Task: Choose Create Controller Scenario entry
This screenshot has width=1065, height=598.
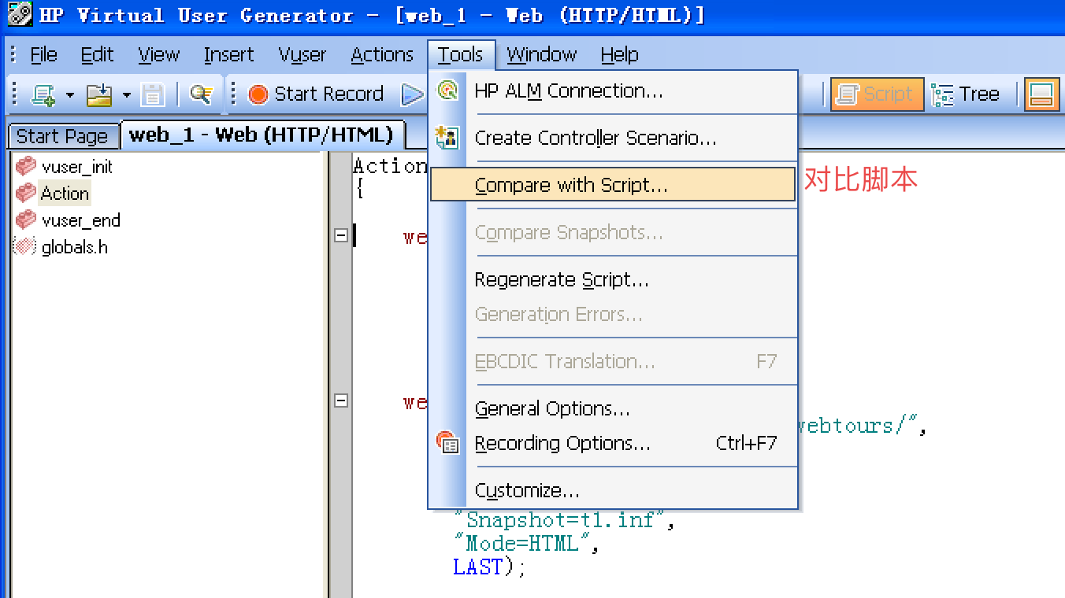Action: pos(613,138)
